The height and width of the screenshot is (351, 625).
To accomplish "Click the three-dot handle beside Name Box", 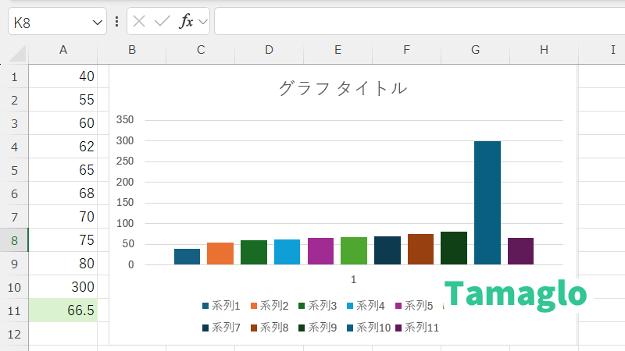I will [116, 22].
